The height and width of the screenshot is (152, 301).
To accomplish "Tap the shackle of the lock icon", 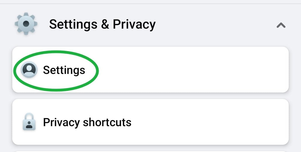I will coord(29,116).
